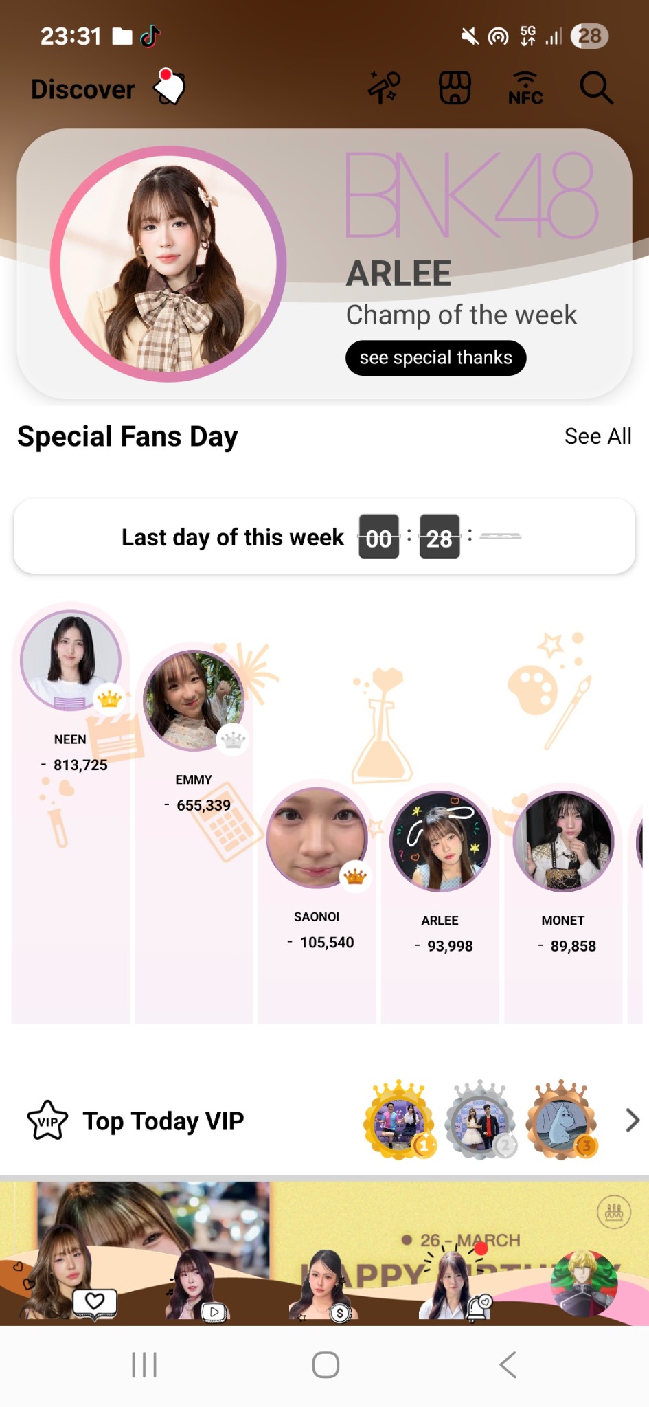
Task: Open NEEN's ranking profile picture
Action: coord(70,660)
